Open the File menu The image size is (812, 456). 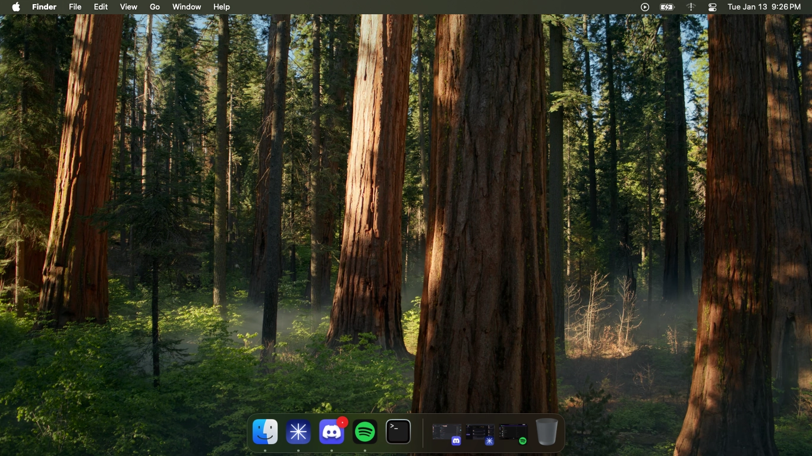tap(75, 7)
